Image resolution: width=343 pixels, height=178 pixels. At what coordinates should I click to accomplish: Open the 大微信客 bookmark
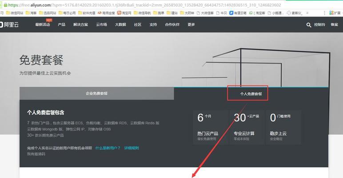tap(205, 13)
